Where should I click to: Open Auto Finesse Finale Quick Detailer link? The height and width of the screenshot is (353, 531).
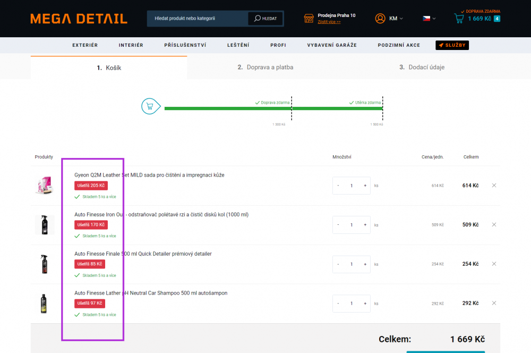[x=143, y=254]
